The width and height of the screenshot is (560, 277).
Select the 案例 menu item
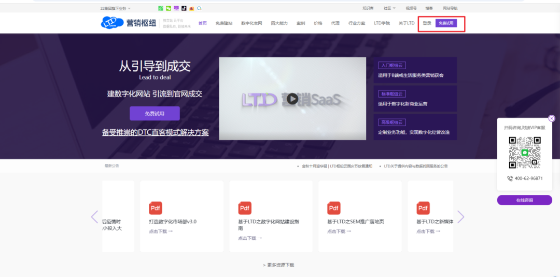[301, 23]
